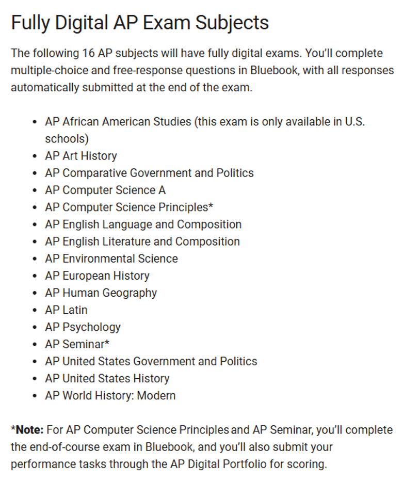Click AP Computer Science A item

105,190
